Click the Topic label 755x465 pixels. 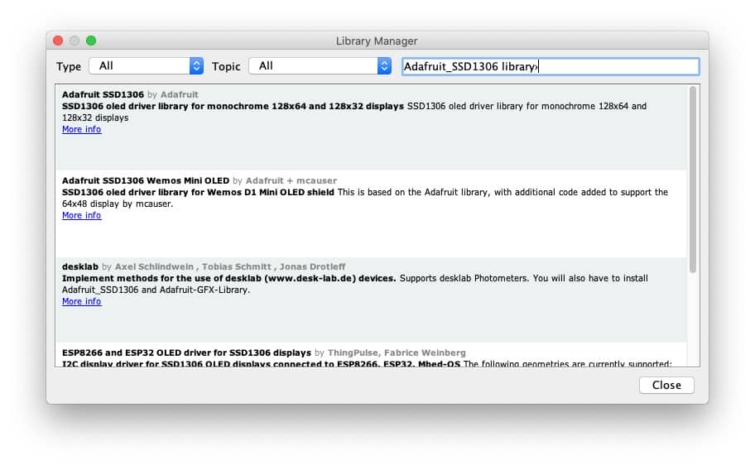coord(226,66)
